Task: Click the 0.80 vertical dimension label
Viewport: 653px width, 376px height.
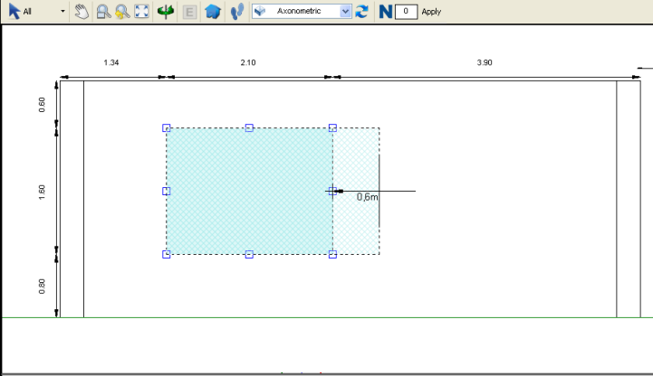Action: tap(42, 287)
